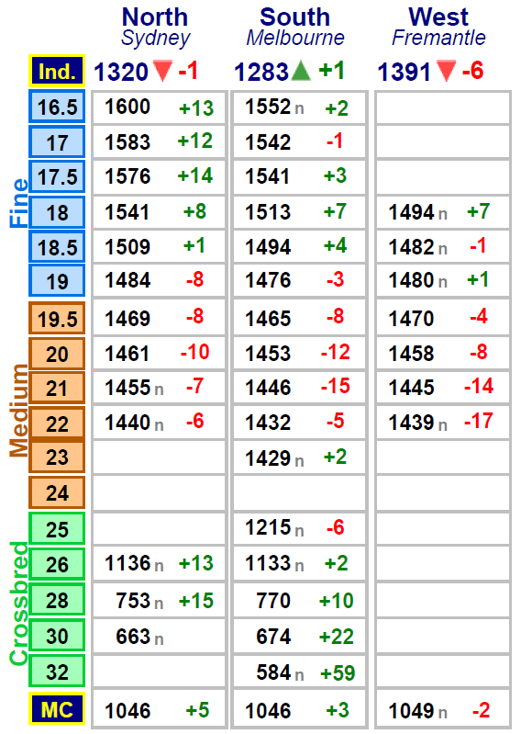
Task: Select West MC 1049n cell
Action: (x=442, y=710)
